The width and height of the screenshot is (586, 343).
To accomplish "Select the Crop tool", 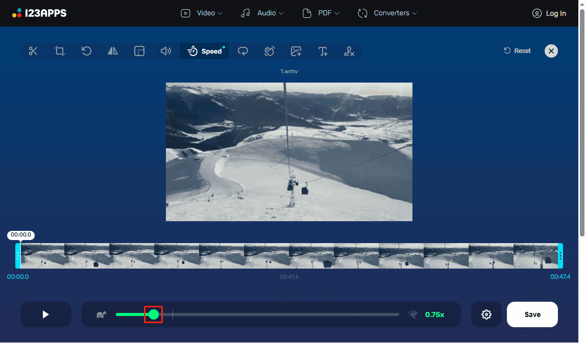I will pyautogui.click(x=60, y=51).
